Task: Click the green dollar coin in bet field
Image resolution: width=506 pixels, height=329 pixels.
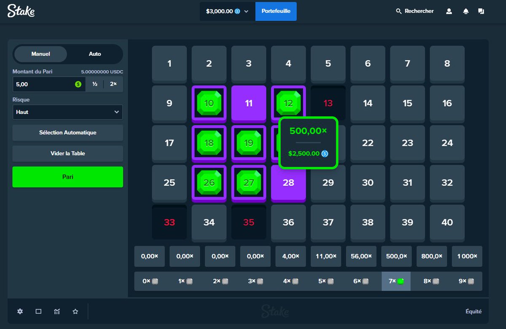Action: [x=78, y=84]
